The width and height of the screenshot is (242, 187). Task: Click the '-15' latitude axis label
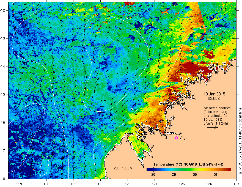click(x=3, y=95)
